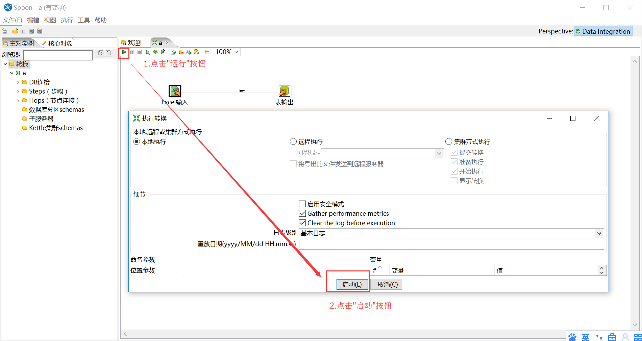The image size is (642, 341).
Task: Select the 集群方式执行 radio button
Action: tap(449, 141)
